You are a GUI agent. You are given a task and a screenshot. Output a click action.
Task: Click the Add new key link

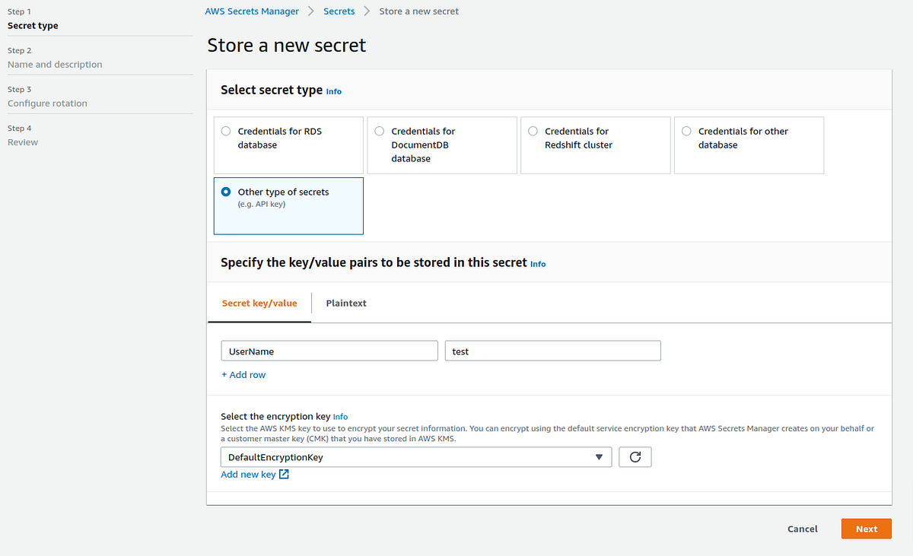click(247, 474)
